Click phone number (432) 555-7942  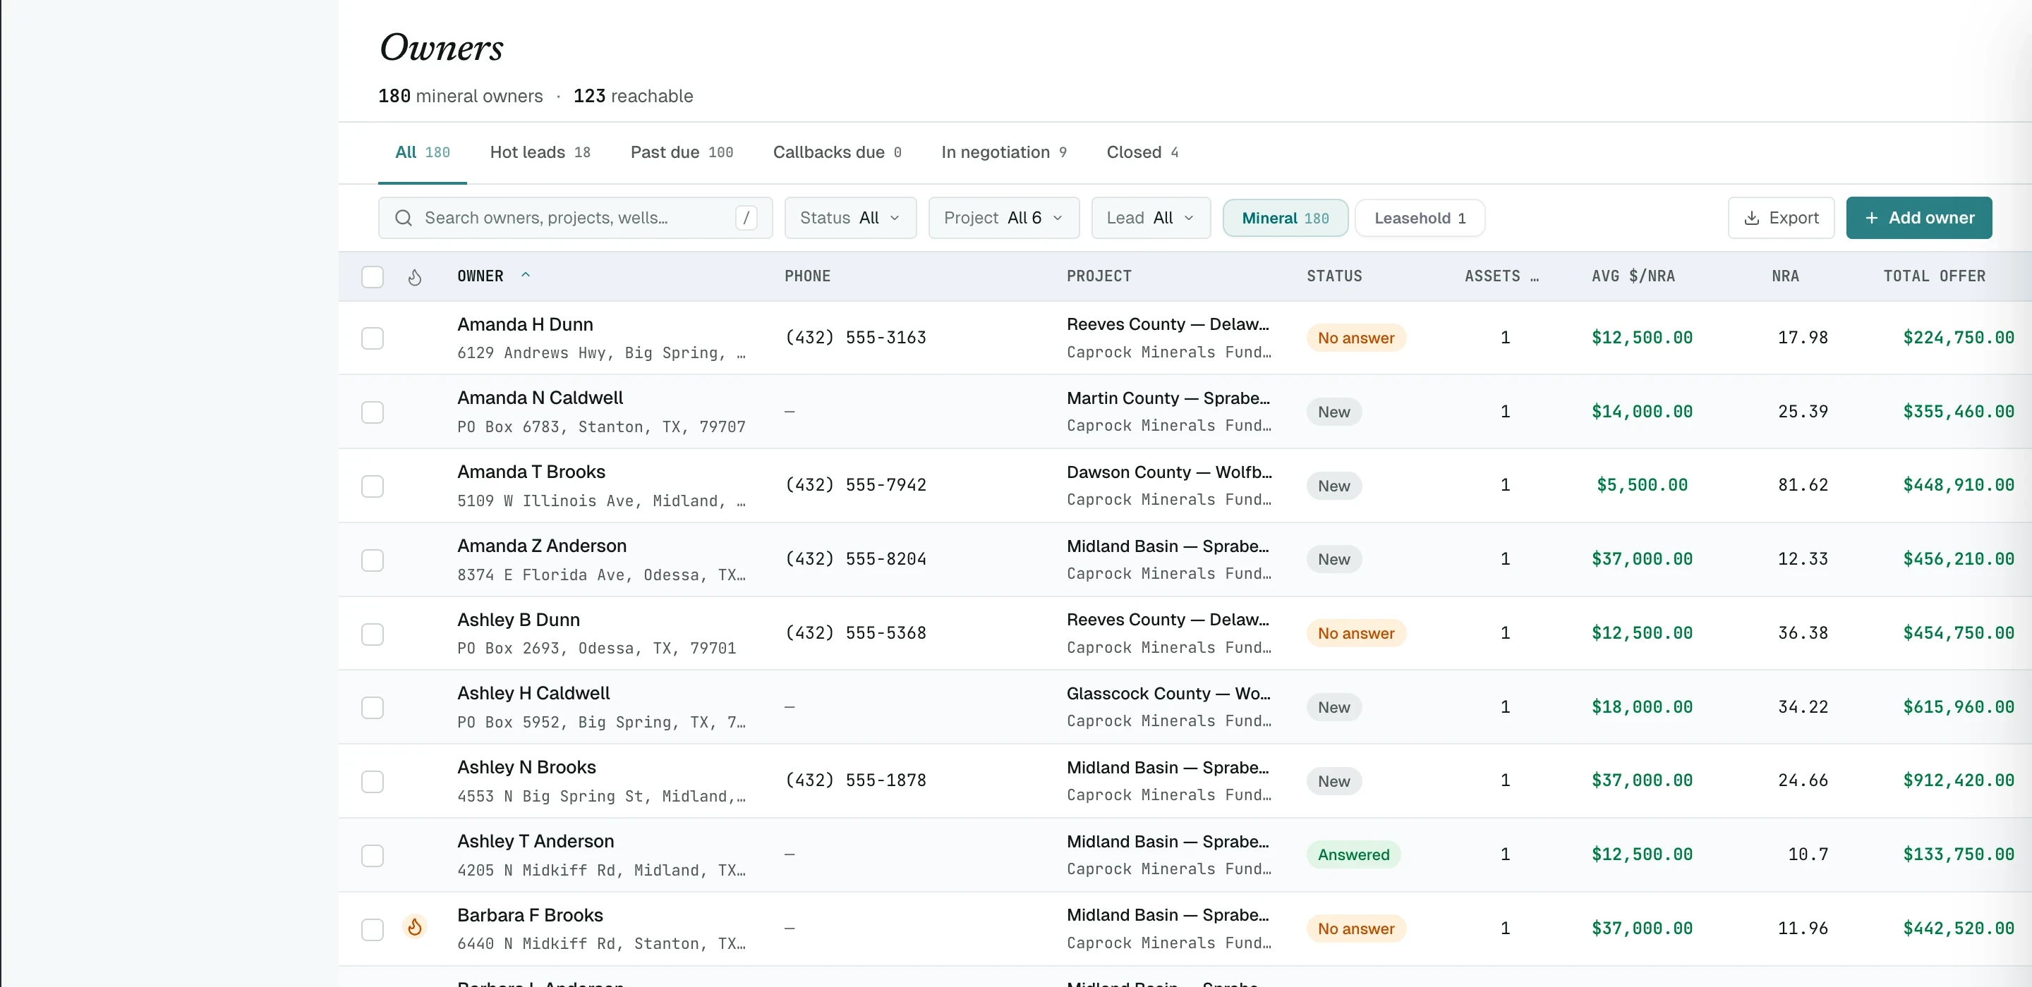coord(855,485)
